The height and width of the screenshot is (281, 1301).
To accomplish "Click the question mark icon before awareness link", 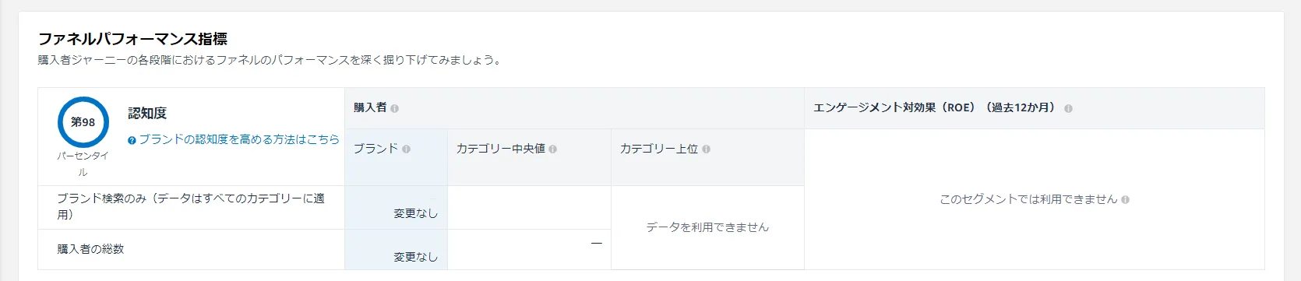I will [132, 141].
